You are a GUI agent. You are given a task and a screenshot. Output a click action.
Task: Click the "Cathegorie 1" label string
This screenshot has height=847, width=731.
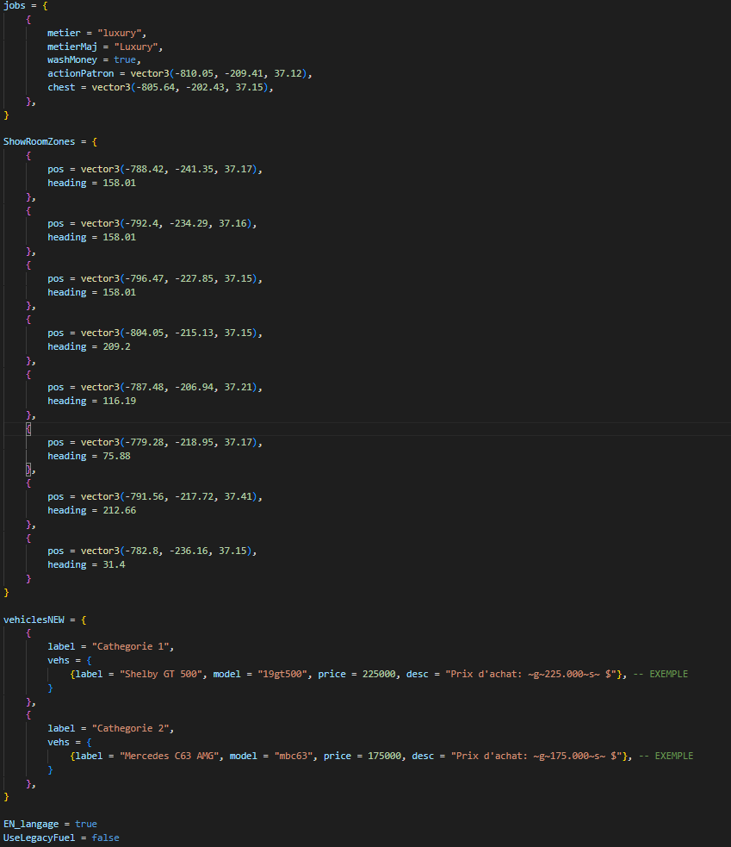(130, 646)
